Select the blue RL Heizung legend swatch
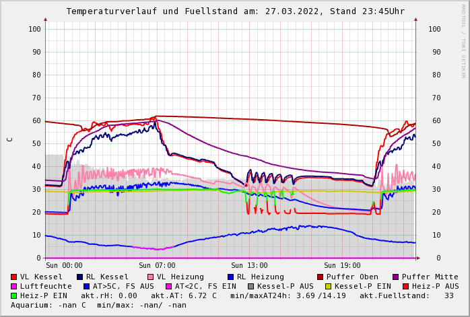Screen dimensions: 470x317 pos(230,277)
